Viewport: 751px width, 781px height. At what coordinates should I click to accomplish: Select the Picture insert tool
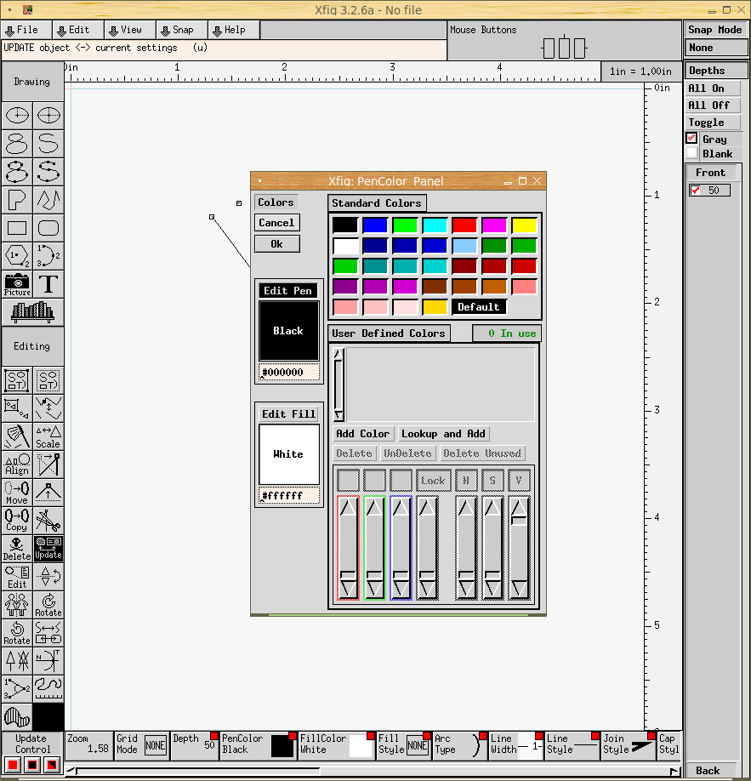(x=17, y=284)
